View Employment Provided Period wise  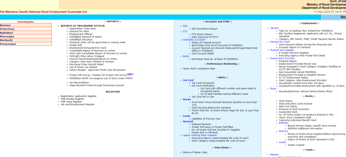click(297, 64)
